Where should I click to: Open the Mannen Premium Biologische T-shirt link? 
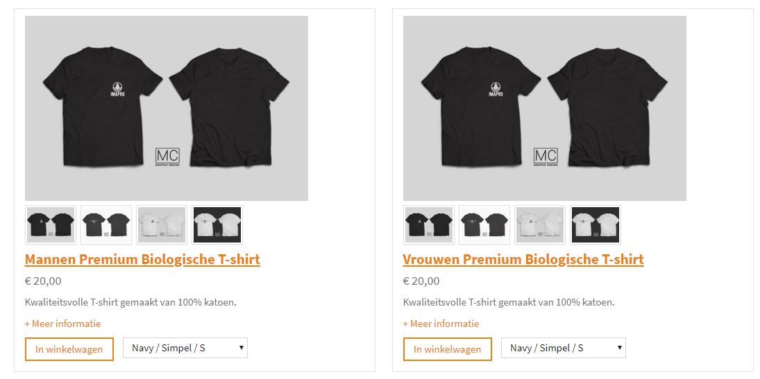pyautogui.click(x=142, y=260)
